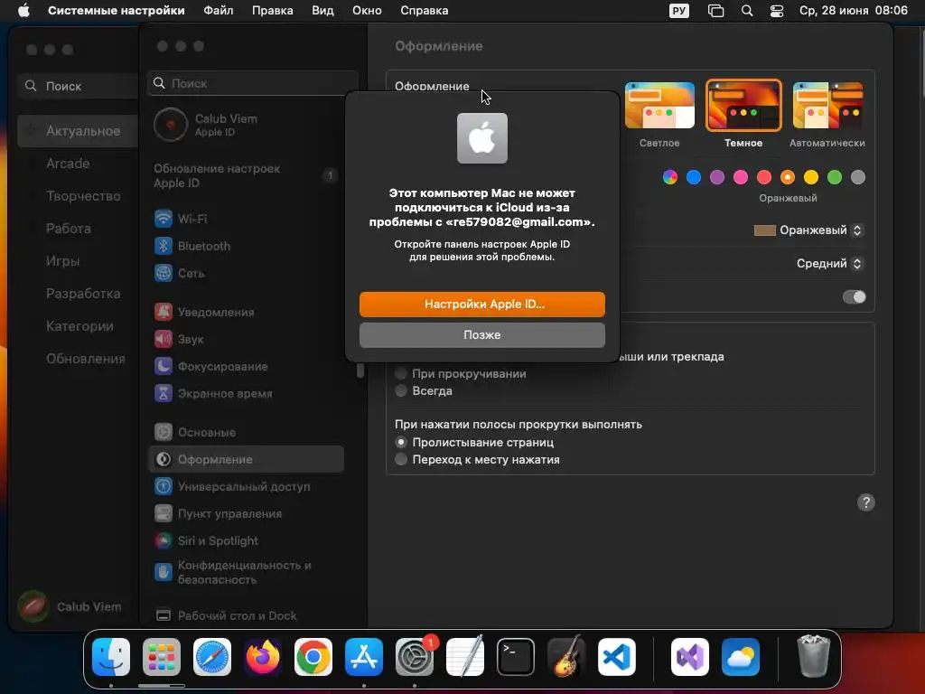Screen dimensions: 925x694
Task: Click the App Store Поиск search field
Action: coord(78,86)
